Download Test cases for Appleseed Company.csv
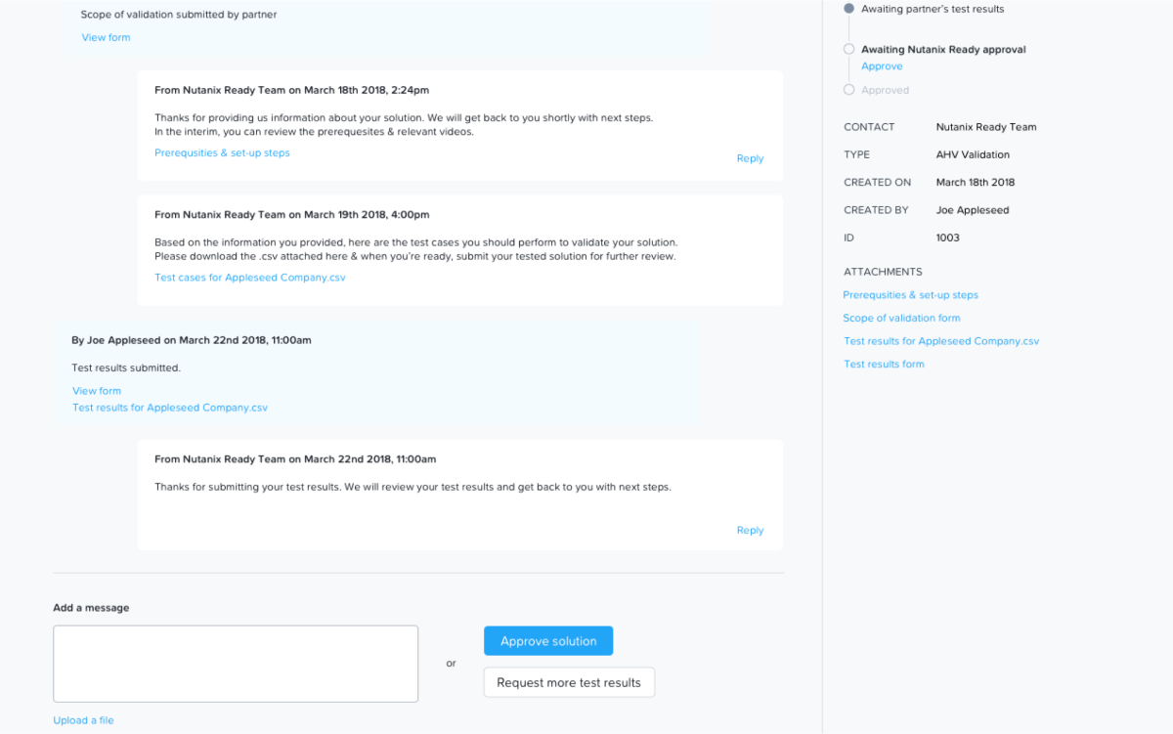This screenshot has height=734, width=1173. [249, 277]
